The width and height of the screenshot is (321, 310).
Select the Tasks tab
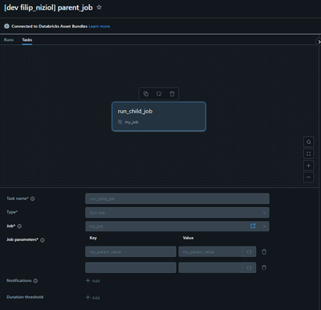click(27, 40)
